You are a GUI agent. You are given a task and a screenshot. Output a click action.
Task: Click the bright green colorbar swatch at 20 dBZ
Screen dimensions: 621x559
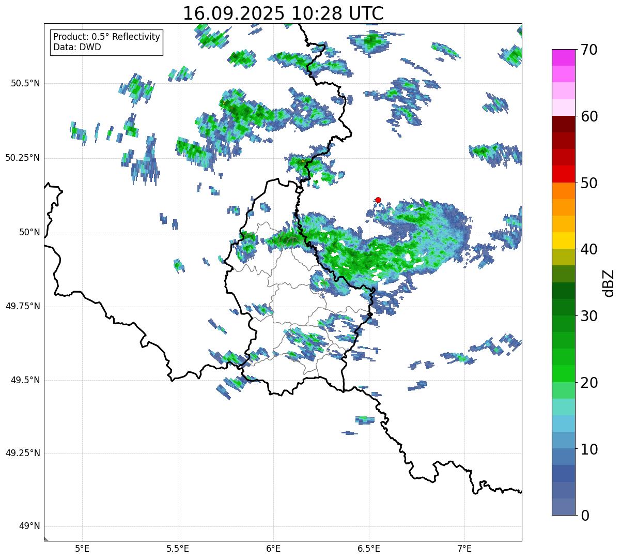563,373
